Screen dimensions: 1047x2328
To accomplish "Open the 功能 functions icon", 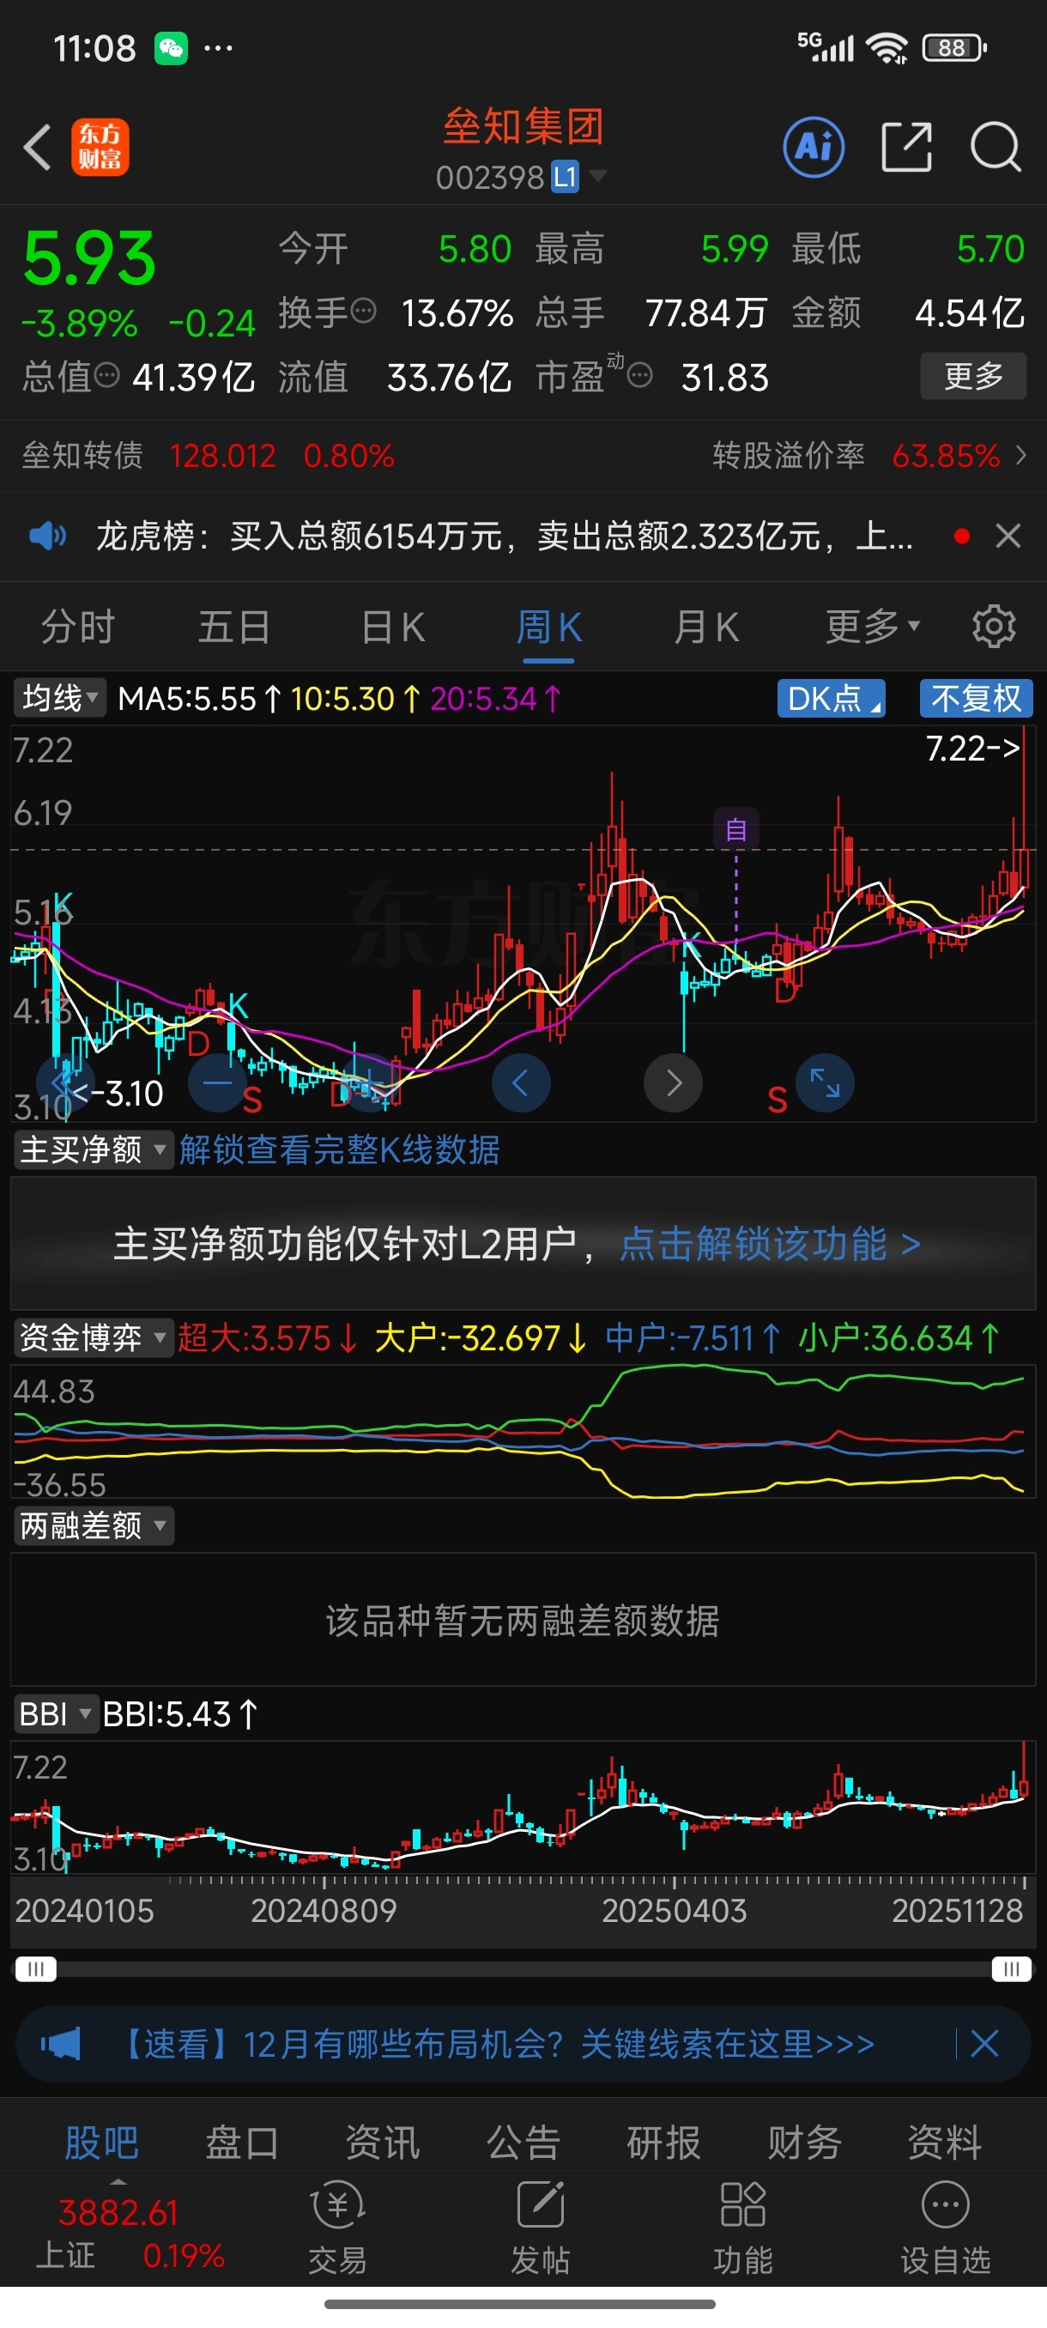I will [x=742, y=2227].
